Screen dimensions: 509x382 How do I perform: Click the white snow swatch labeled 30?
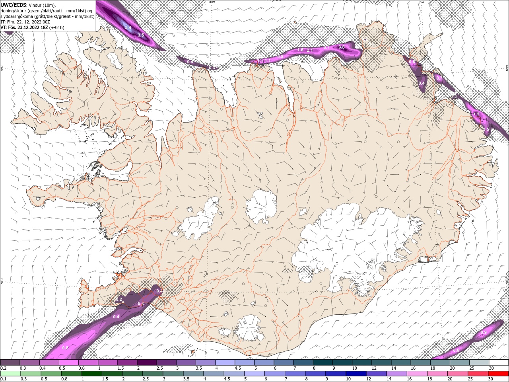[x=499, y=363]
